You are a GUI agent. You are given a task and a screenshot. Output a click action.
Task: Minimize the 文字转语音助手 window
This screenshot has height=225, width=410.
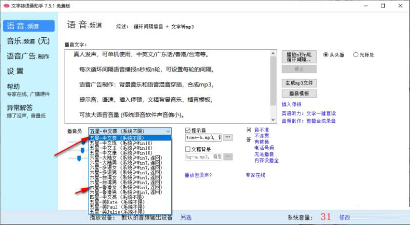click(366, 6)
